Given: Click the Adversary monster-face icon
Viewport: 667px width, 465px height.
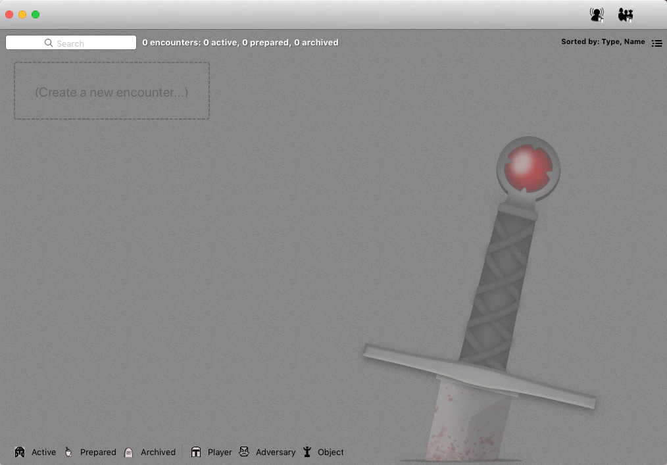Looking at the screenshot, I should tap(244, 452).
